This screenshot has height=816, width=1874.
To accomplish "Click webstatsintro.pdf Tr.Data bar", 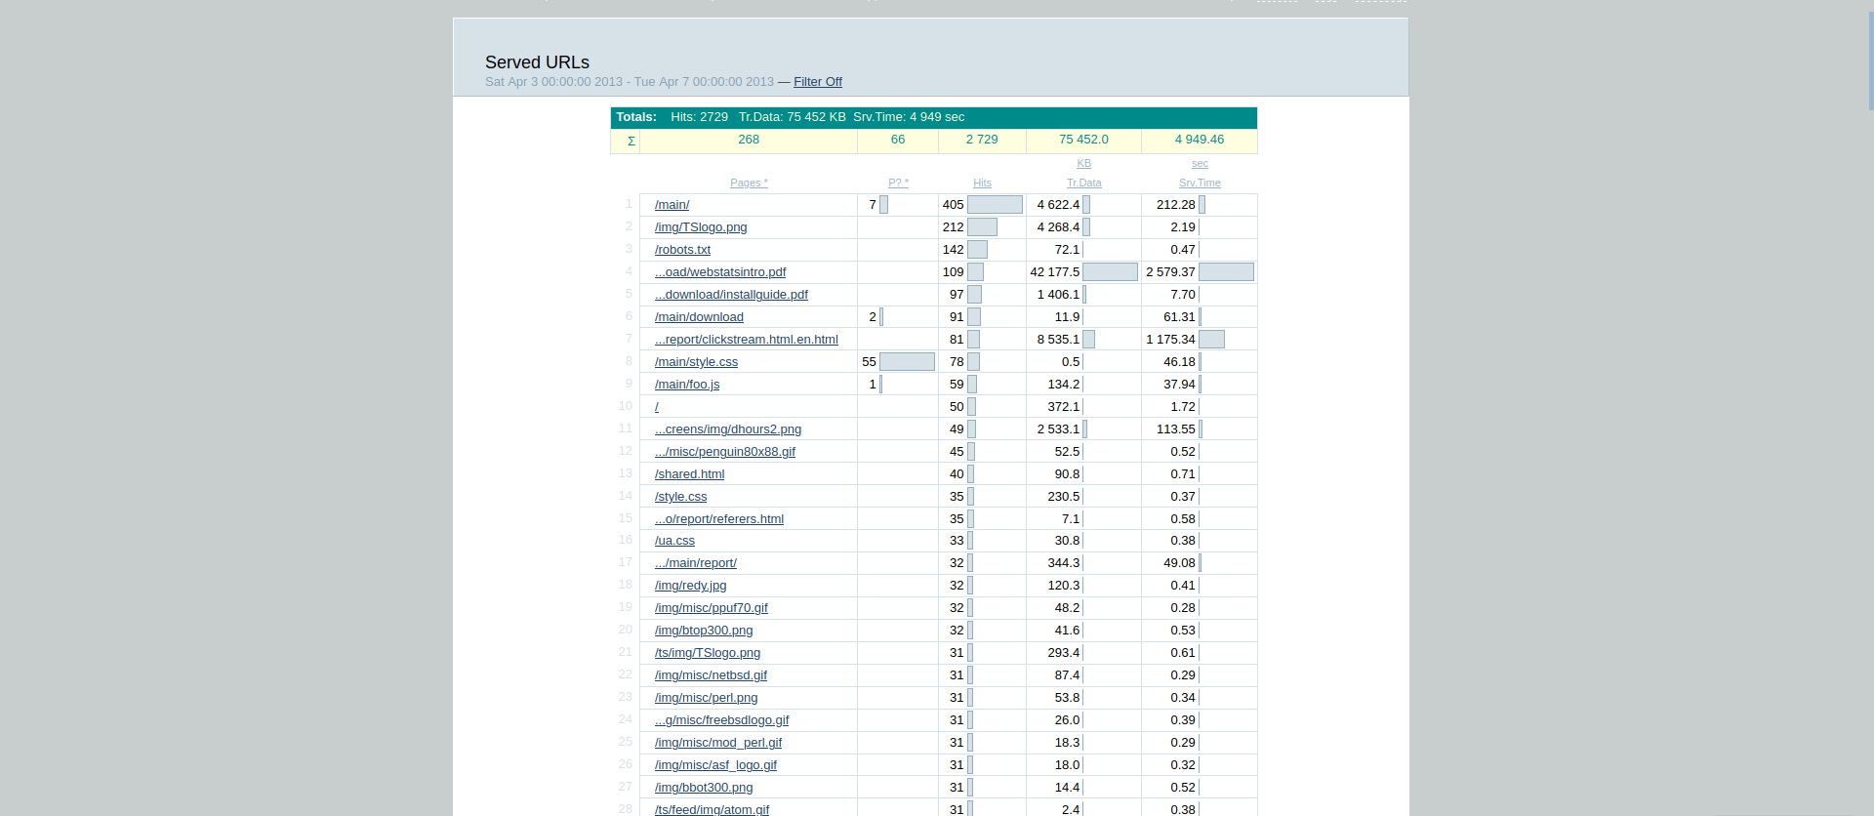I will (1110, 272).
